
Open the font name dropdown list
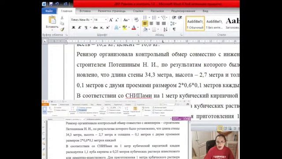tap(91, 20)
